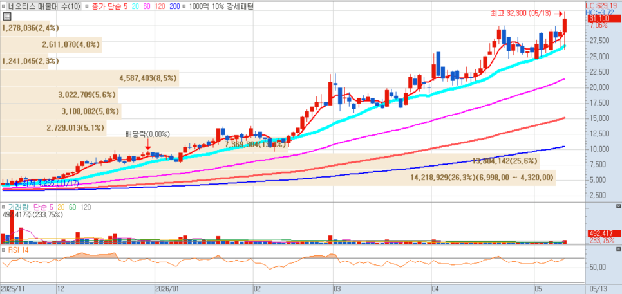Image resolution: width=622 pixels, height=294 pixels.
Task: Click the blue 200-period moving average legend
Action: pos(174,6)
